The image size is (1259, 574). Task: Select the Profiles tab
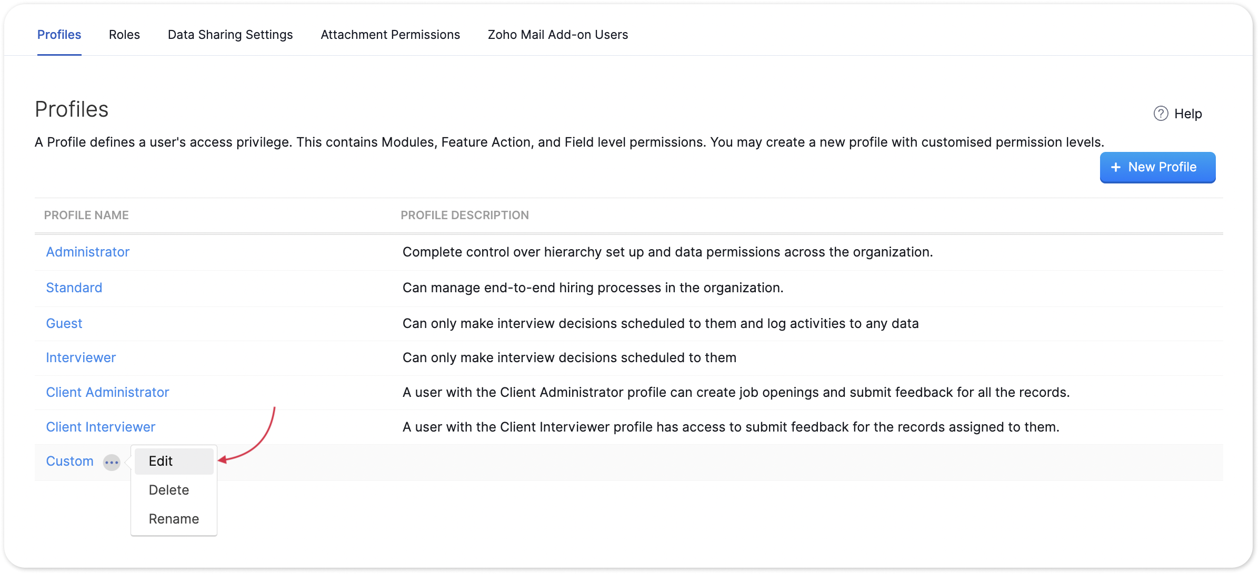[x=59, y=35]
